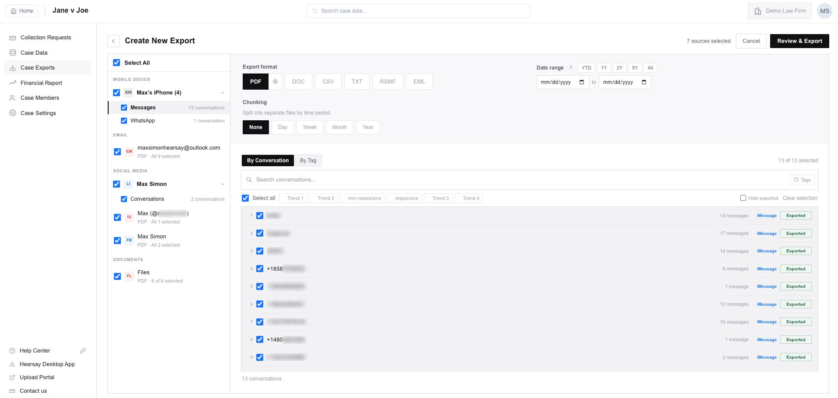Viewport: 838px width, 398px height.
Task: Open the Demo Law Firm switcher
Action: [x=780, y=11]
